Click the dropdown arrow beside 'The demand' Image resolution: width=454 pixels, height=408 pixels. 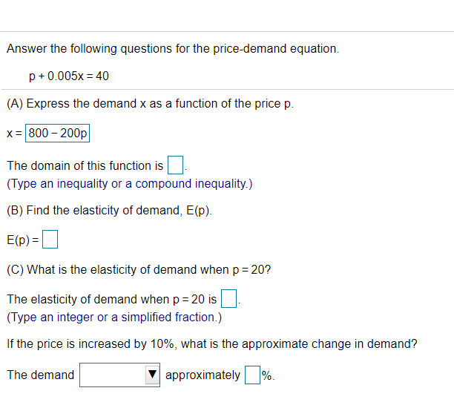click(x=153, y=375)
